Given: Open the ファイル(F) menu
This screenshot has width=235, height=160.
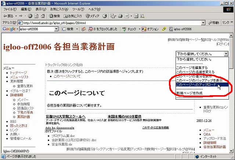Looking at the screenshot, I should coord(10,9).
